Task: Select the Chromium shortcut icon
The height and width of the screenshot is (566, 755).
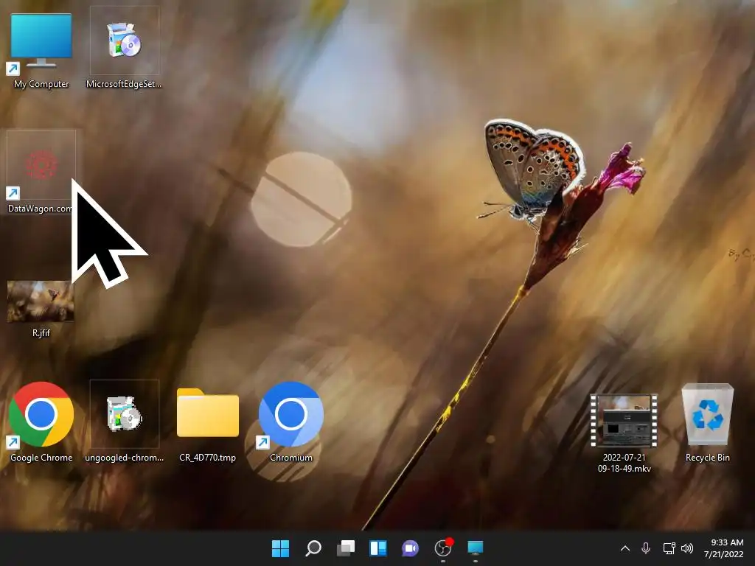Action: click(x=290, y=414)
